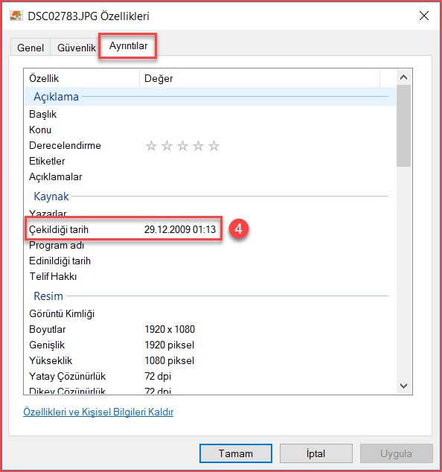This screenshot has height=472, width=442.
Task: Select the Genişlik property label
Action: pos(47,345)
